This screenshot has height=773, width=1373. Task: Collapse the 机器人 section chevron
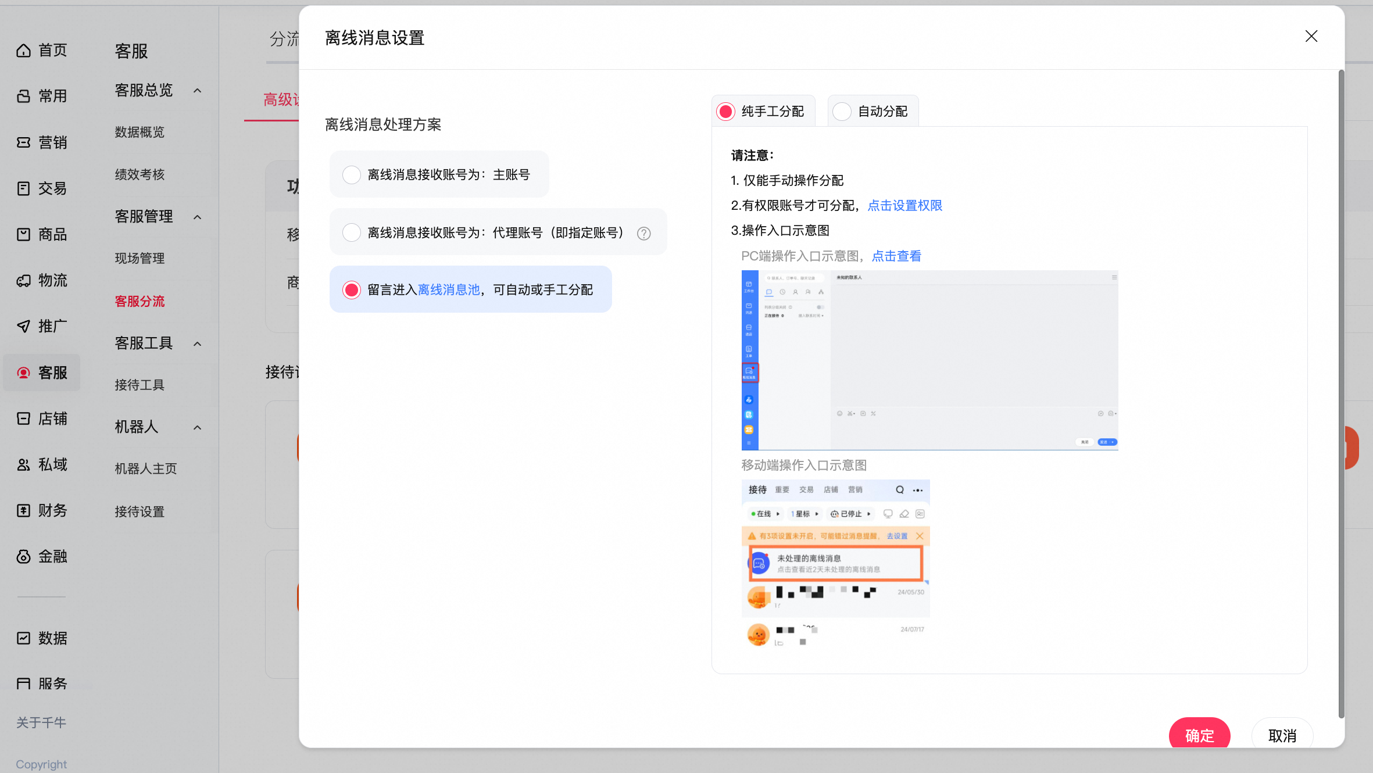pyautogui.click(x=198, y=428)
